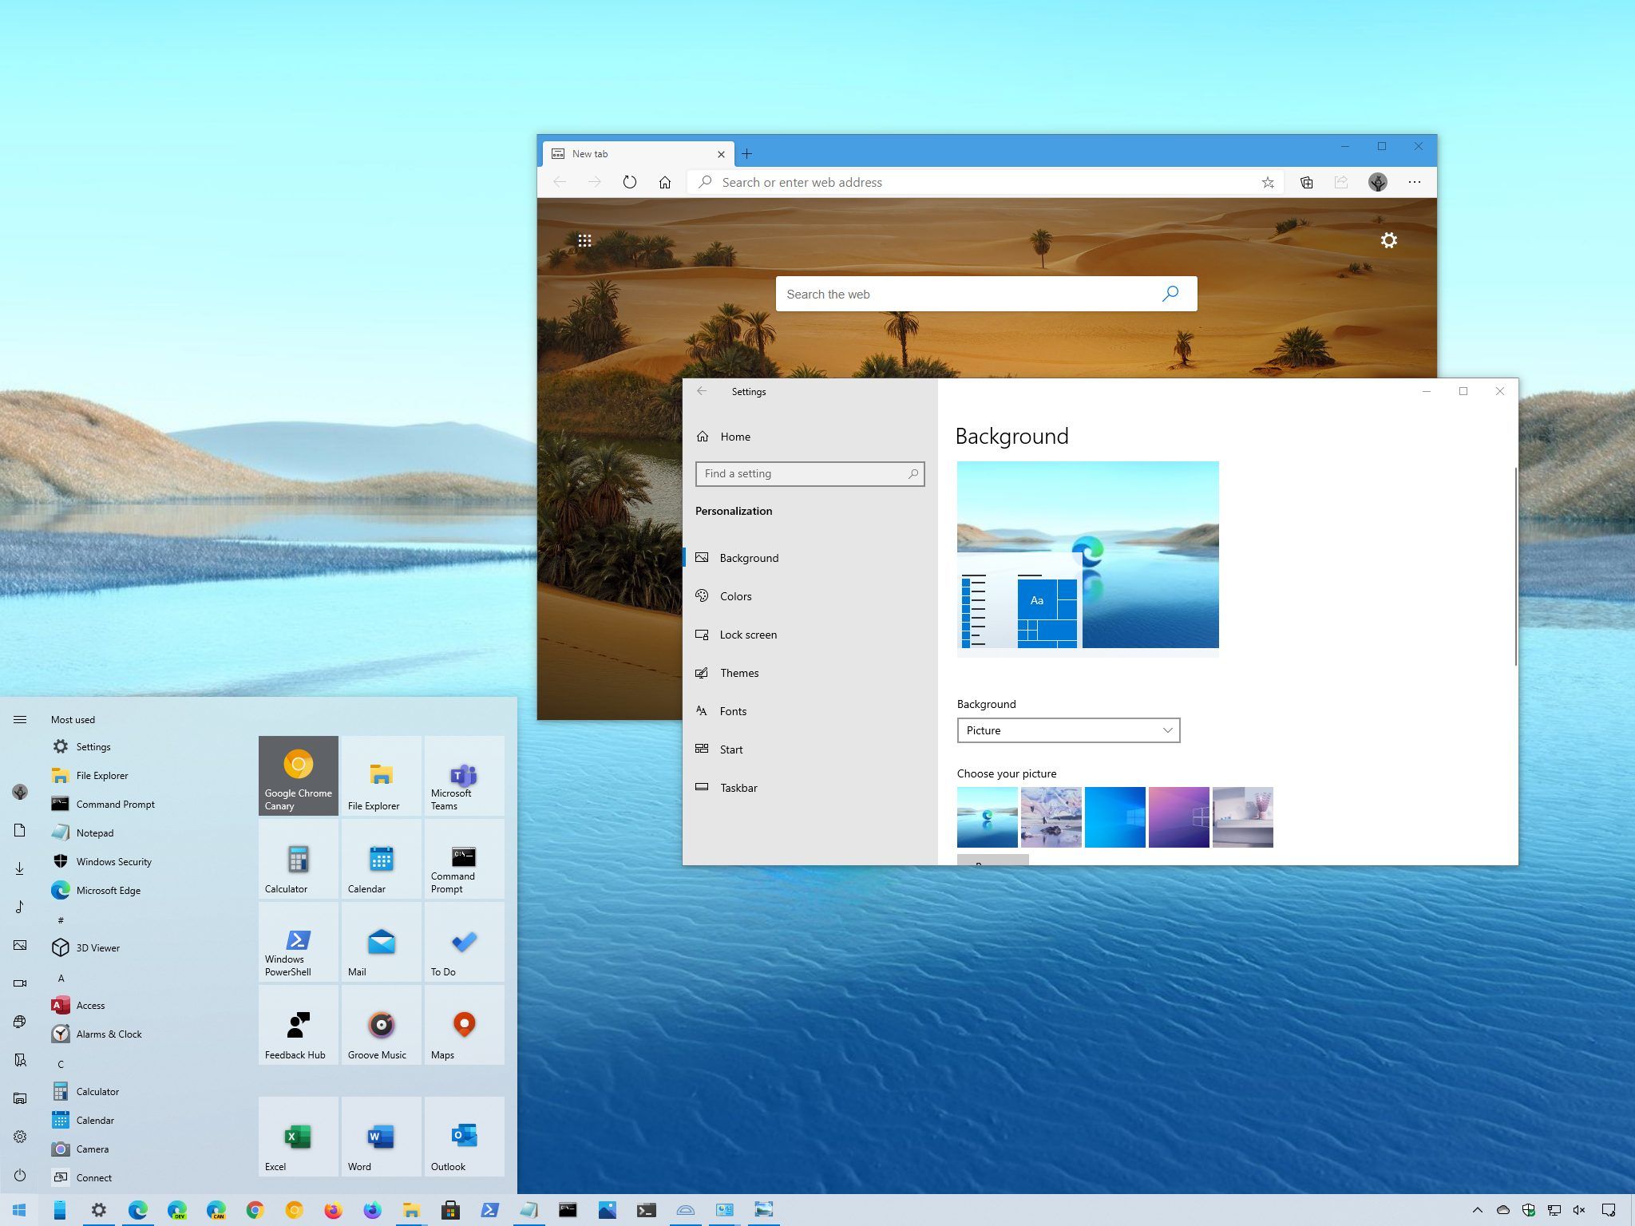Image resolution: width=1635 pixels, height=1226 pixels.
Task: Open the Edge profile avatar
Action: [x=1376, y=182]
